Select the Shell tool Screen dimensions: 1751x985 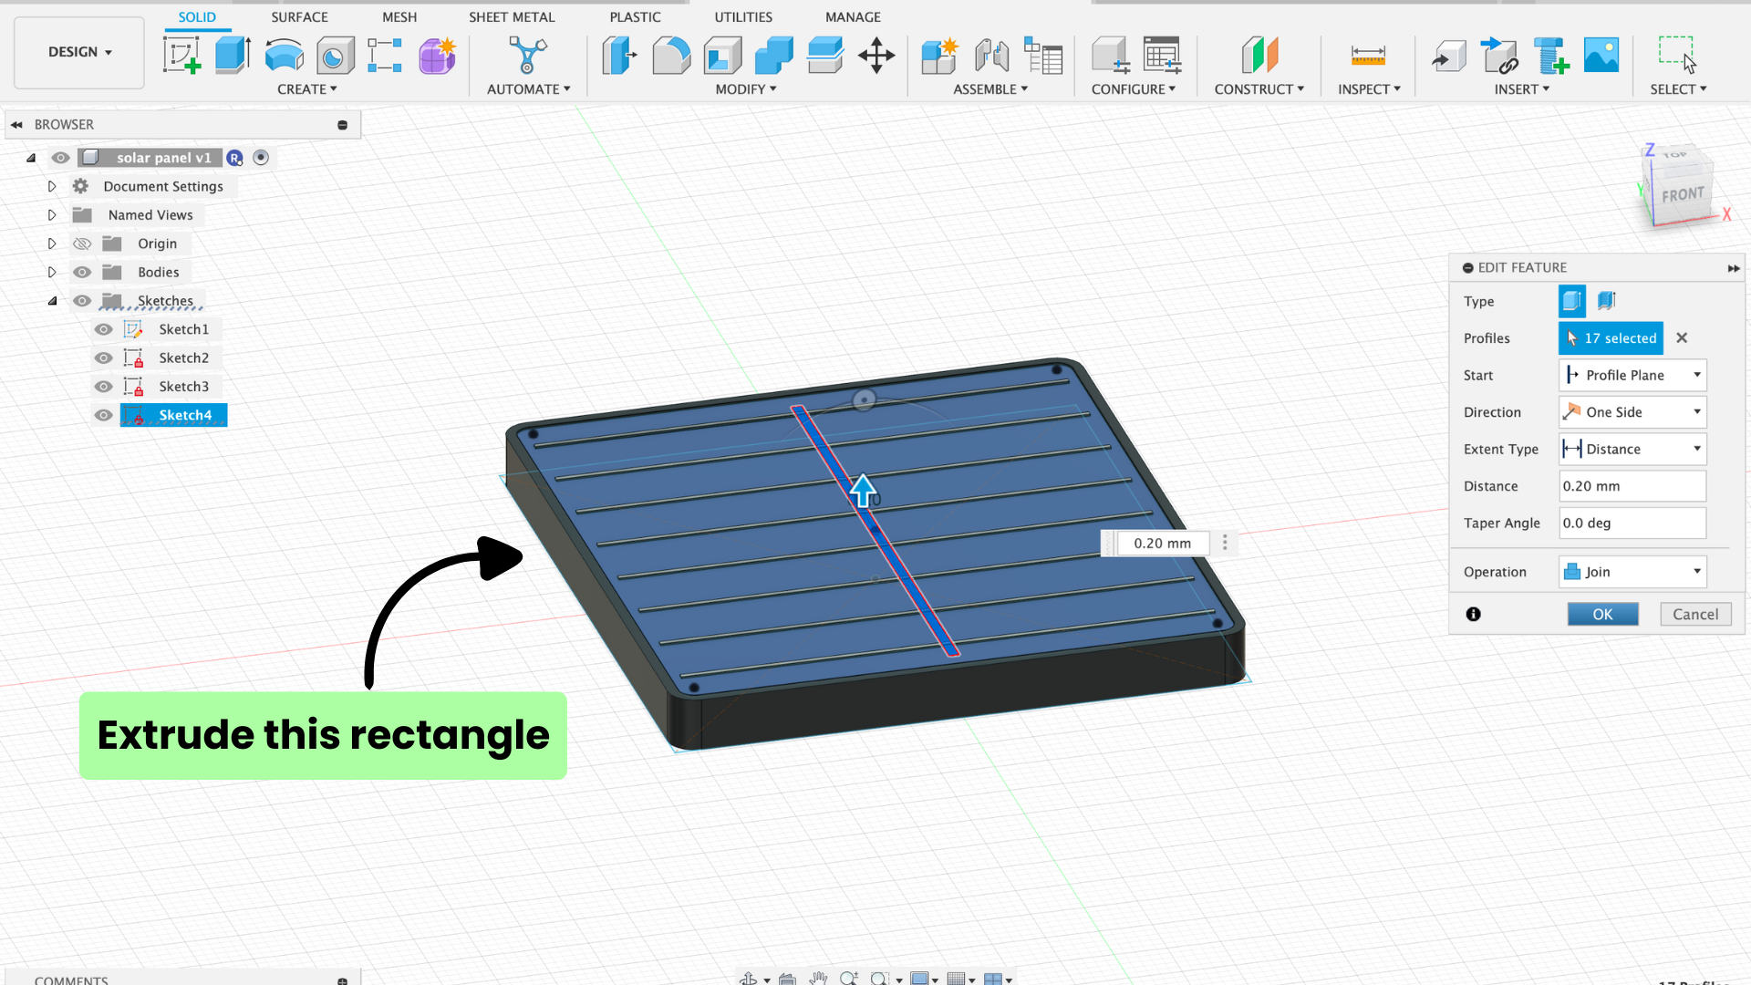pos(723,55)
